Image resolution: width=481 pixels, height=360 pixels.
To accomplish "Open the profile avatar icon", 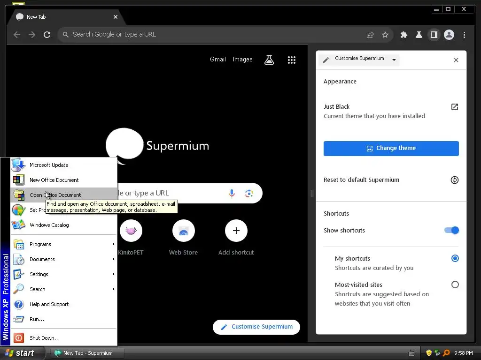I will [449, 35].
